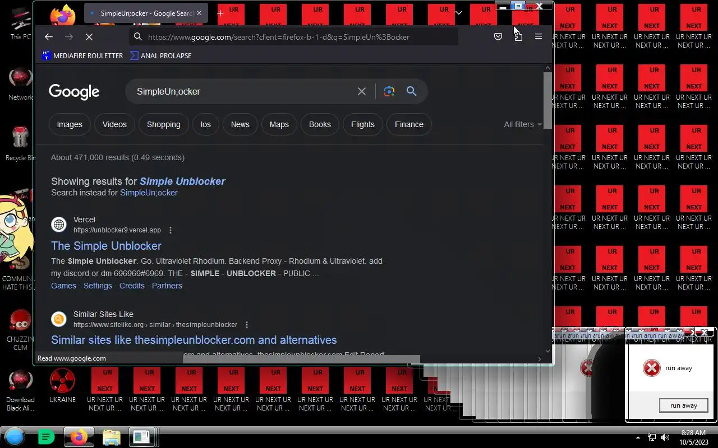The image size is (718, 448).
Task: Click the Vercel site globe icon
Action: (59, 225)
